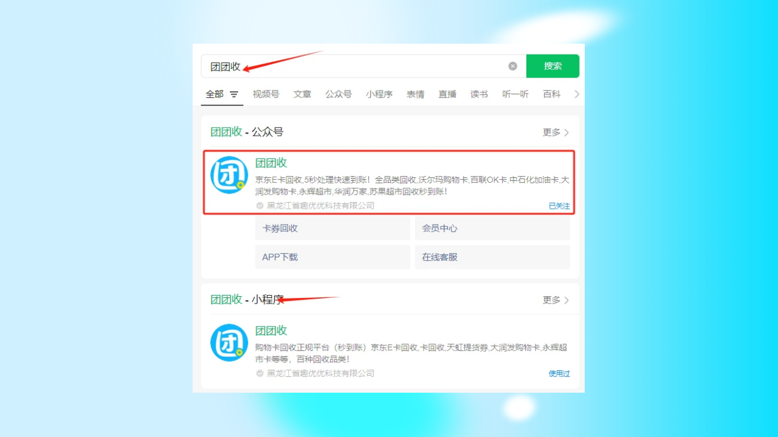Open the 团团收 official account title
Image resolution: width=778 pixels, height=437 pixels.
click(x=271, y=163)
